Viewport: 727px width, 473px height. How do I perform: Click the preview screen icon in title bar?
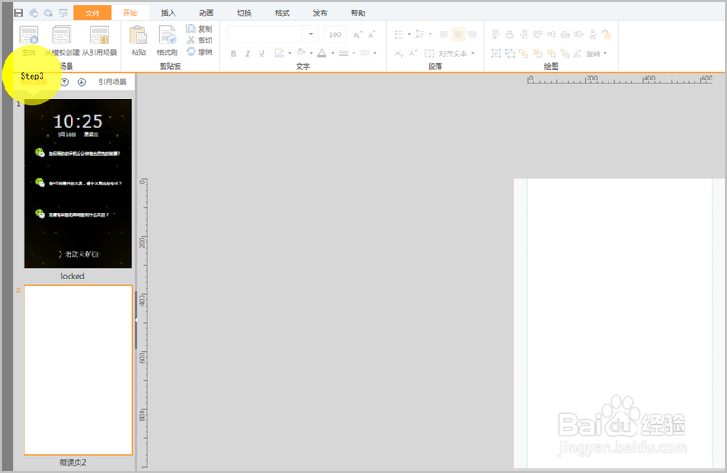63,13
